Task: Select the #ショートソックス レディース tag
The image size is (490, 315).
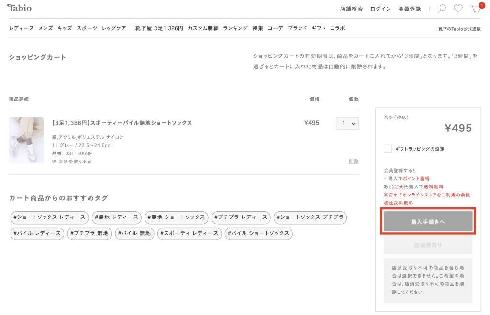Action: pos(50,217)
